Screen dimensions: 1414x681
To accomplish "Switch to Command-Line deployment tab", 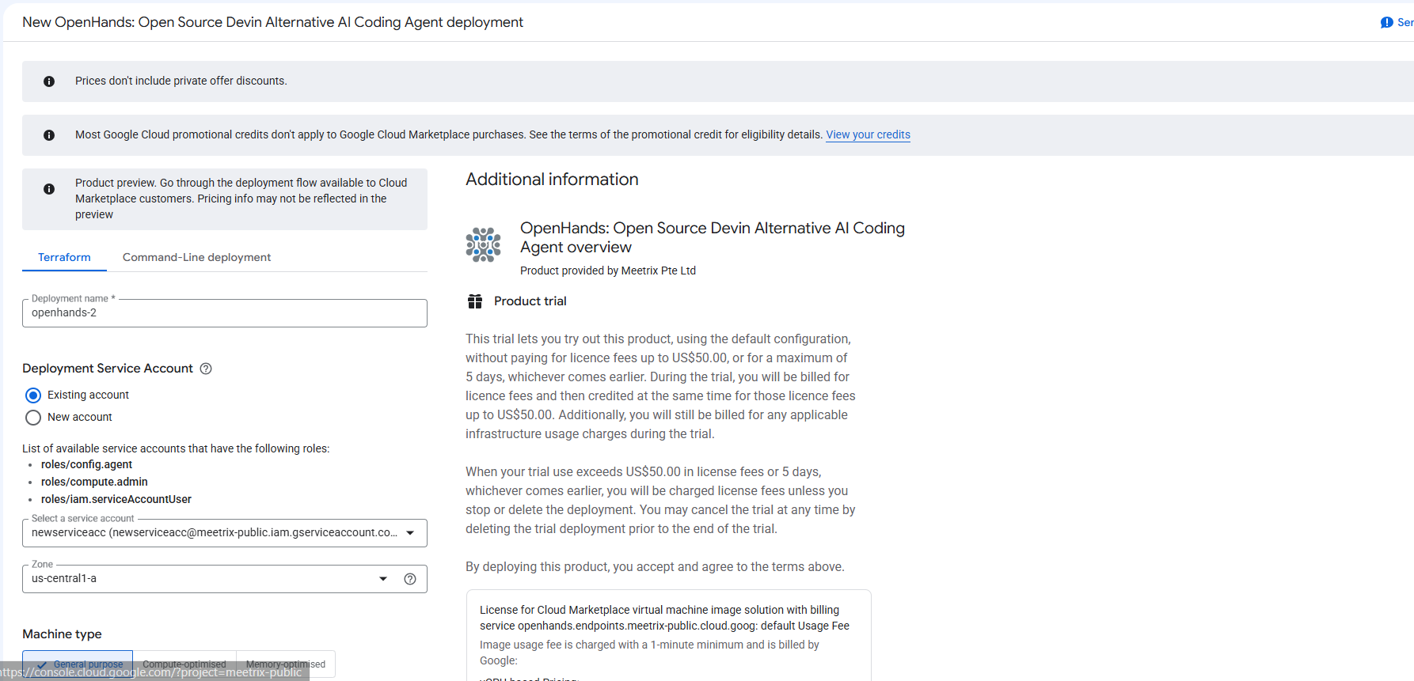I will point(196,257).
